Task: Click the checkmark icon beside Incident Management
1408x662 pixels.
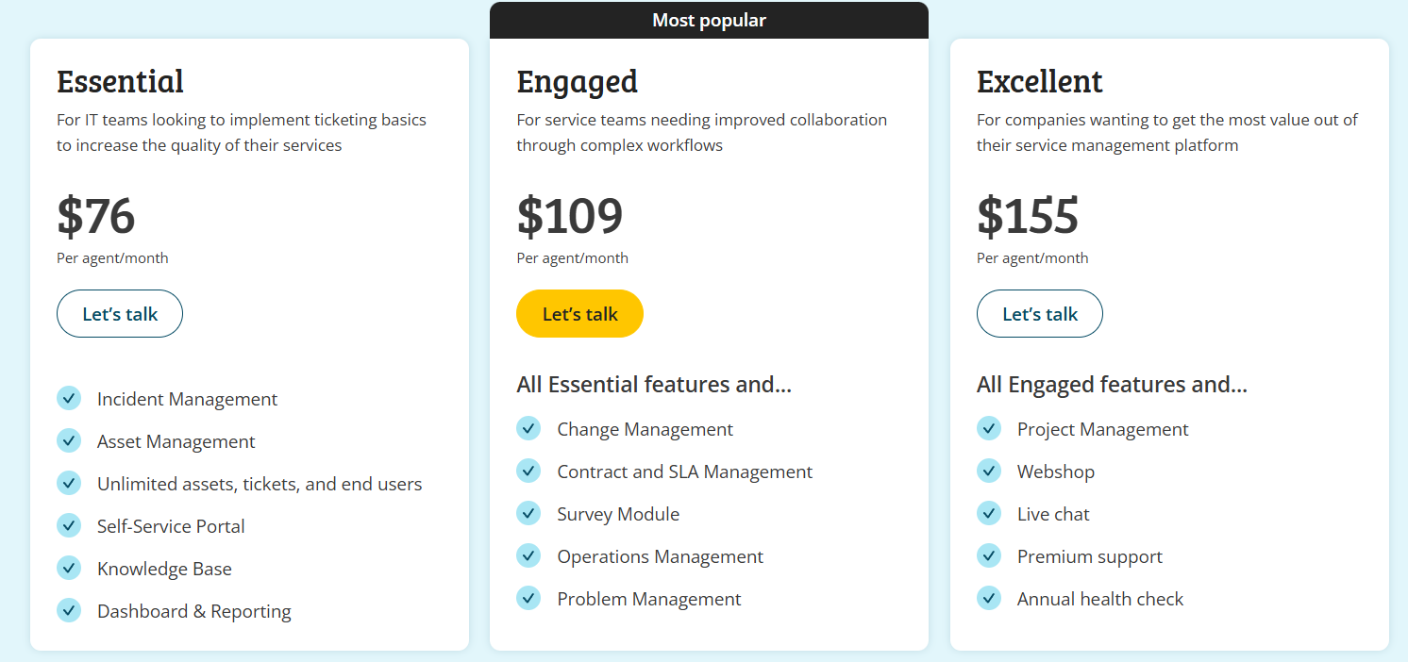Action: [69, 398]
